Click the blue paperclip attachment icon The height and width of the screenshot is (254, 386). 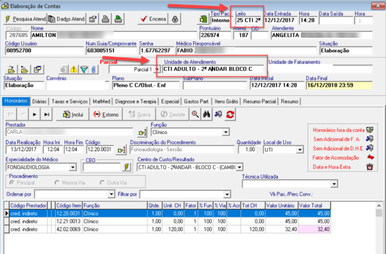coord(93,70)
